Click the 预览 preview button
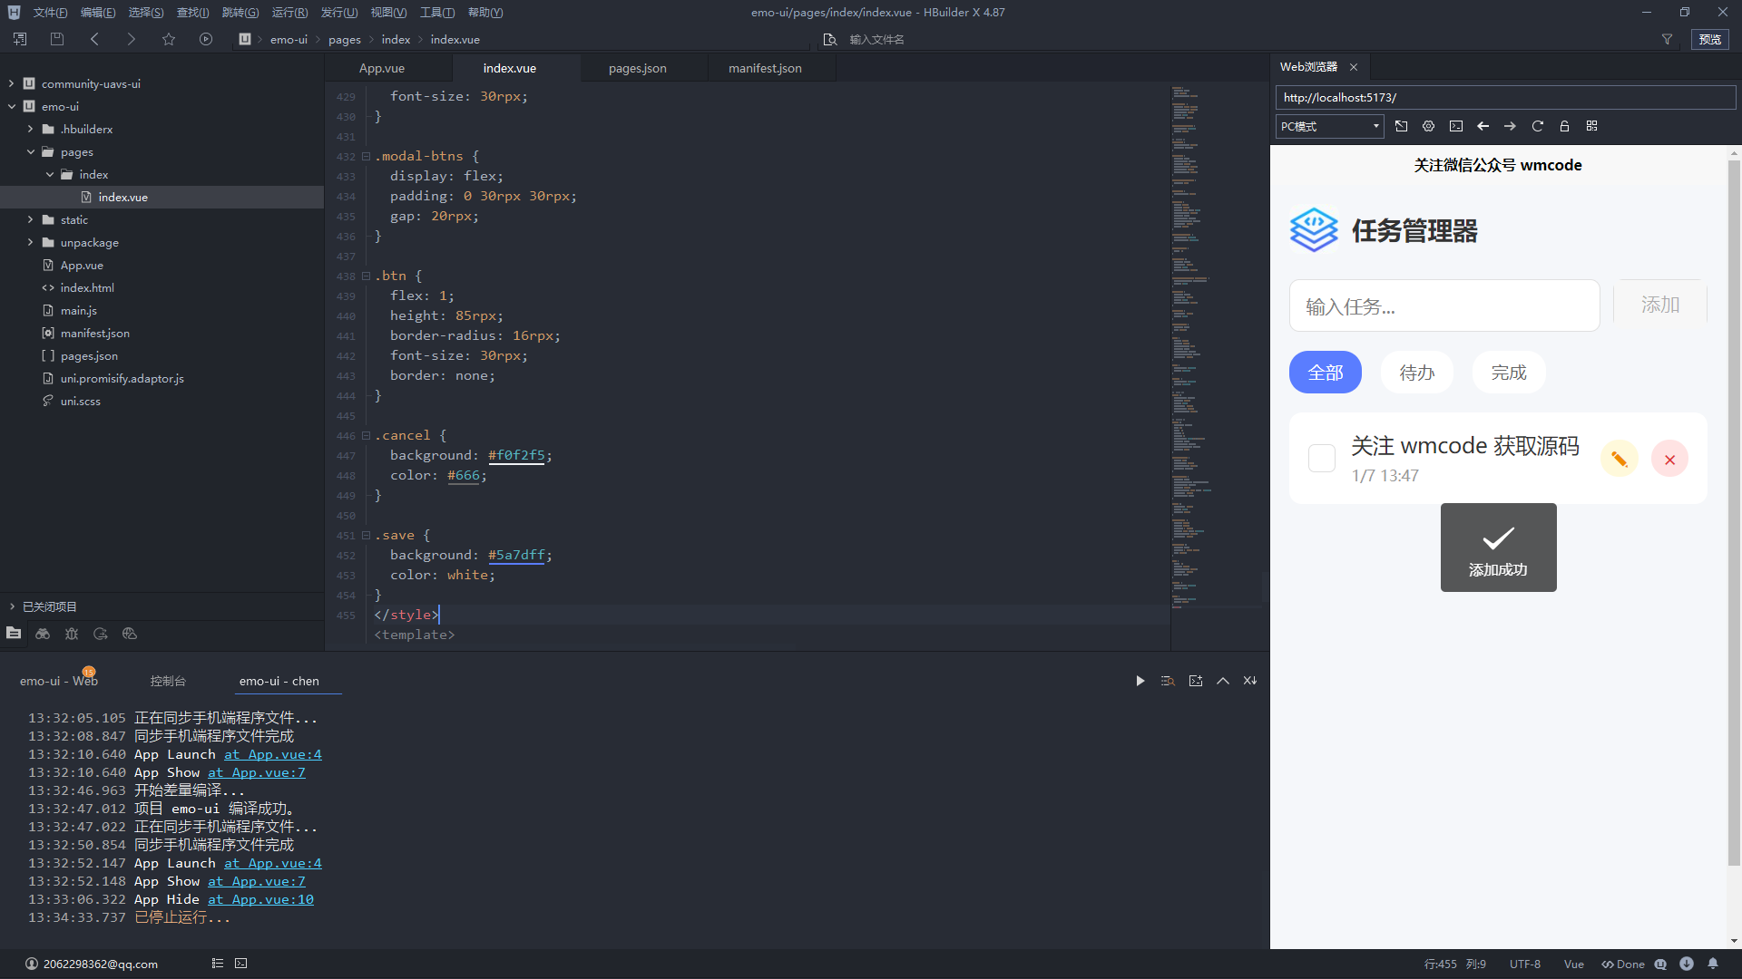 click(x=1710, y=39)
